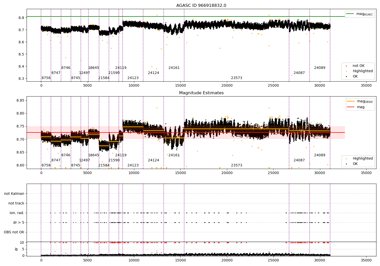Click OBSID label 24119 in the top plot
This screenshot has height=266, width=380.
pos(121,68)
